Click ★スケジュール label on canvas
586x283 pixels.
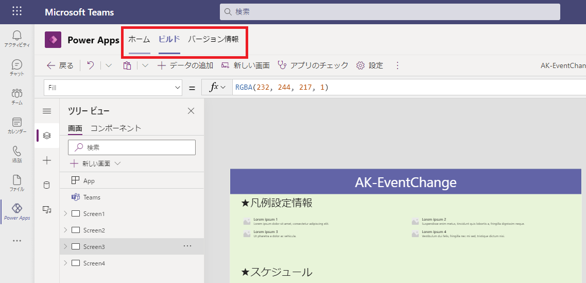[x=277, y=272]
